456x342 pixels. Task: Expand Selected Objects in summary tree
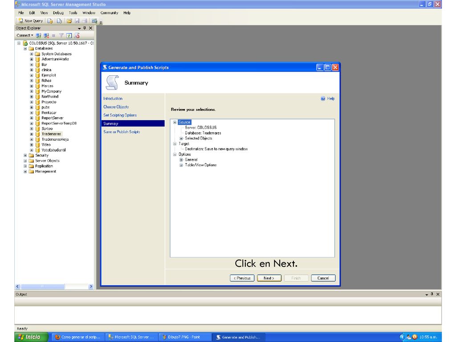click(x=181, y=138)
